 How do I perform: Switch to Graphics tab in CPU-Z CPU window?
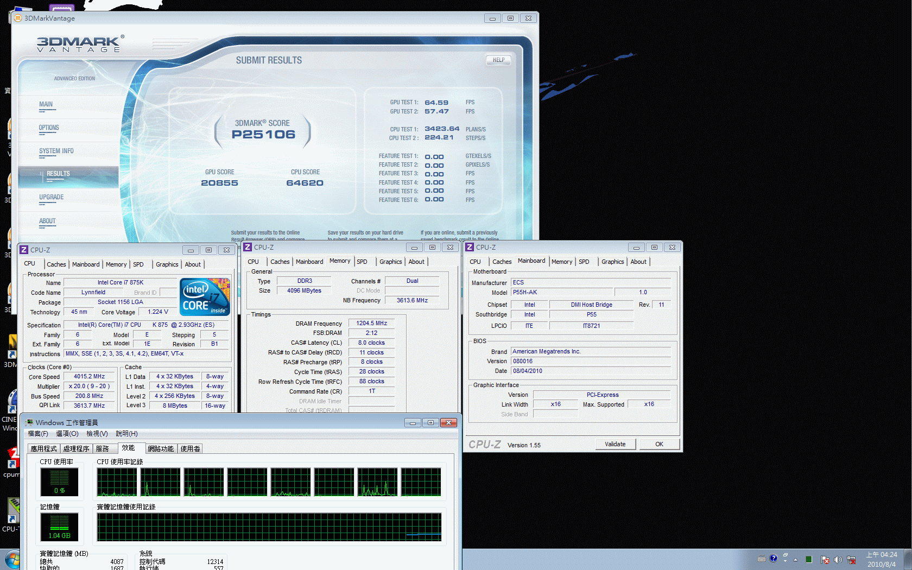tap(167, 264)
